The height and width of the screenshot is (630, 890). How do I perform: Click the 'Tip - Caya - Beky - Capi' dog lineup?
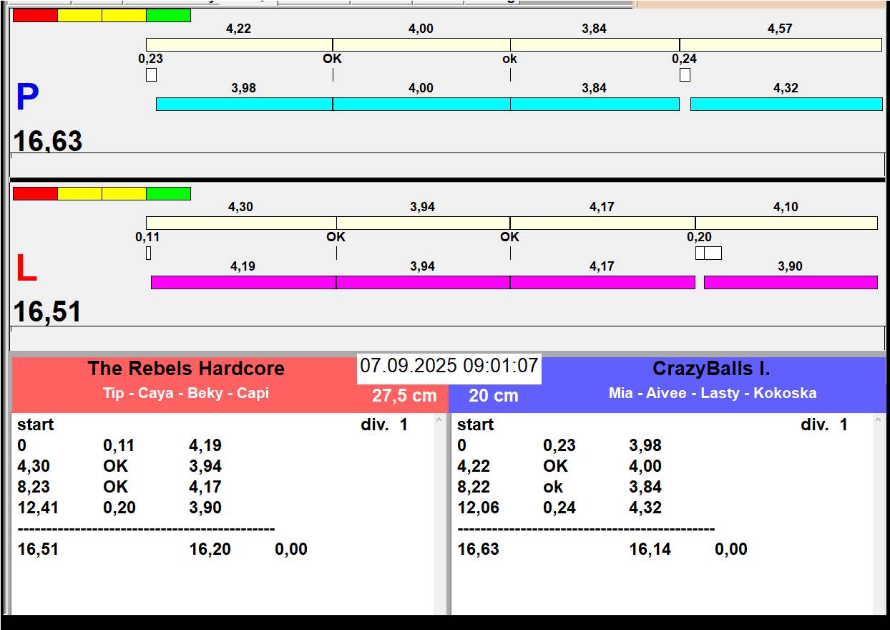(x=186, y=393)
